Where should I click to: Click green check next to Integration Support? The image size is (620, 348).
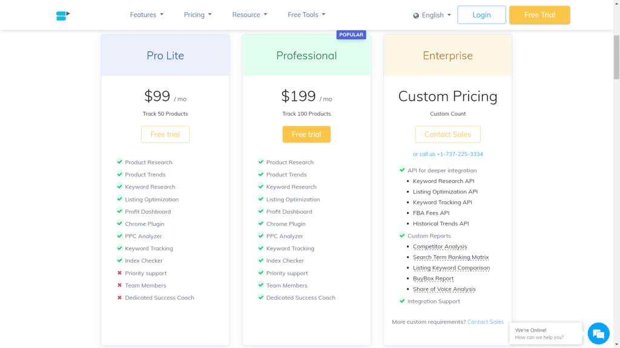click(x=402, y=301)
